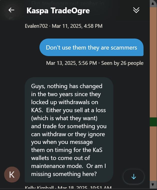
Task: Click the Kelly Kimball sender name
Action: point(39,187)
